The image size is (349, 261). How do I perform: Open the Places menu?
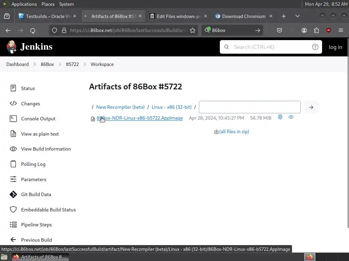[48, 4]
